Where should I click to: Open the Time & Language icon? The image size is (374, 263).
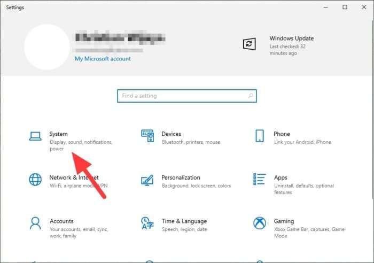click(x=147, y=223)
